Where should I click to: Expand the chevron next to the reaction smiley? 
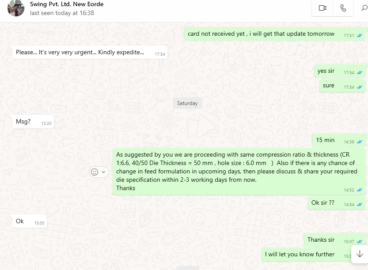coord(104,172)
